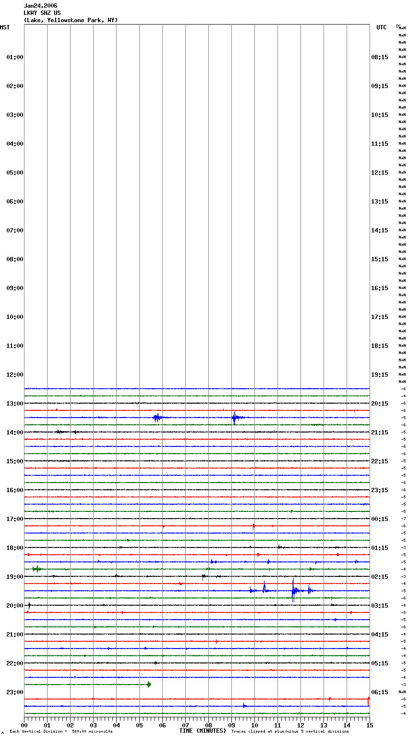Select the 19:00 MST time label

(14, 577)
